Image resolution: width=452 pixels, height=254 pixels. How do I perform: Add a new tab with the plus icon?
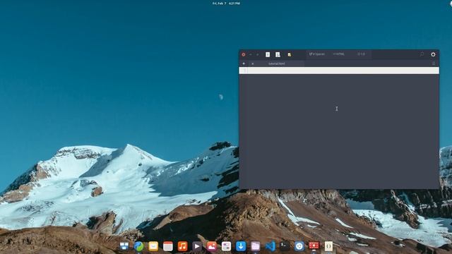click(x=244, y=64)
